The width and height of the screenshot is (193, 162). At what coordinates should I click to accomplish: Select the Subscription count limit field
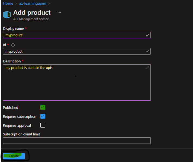tap(77, 141)
